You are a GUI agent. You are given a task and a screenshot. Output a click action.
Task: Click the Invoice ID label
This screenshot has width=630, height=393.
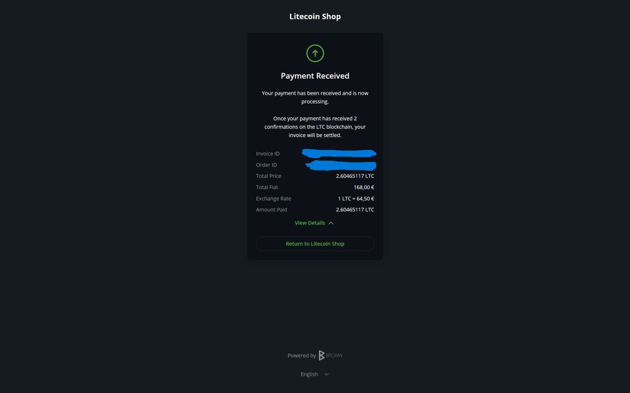[268, 154]
